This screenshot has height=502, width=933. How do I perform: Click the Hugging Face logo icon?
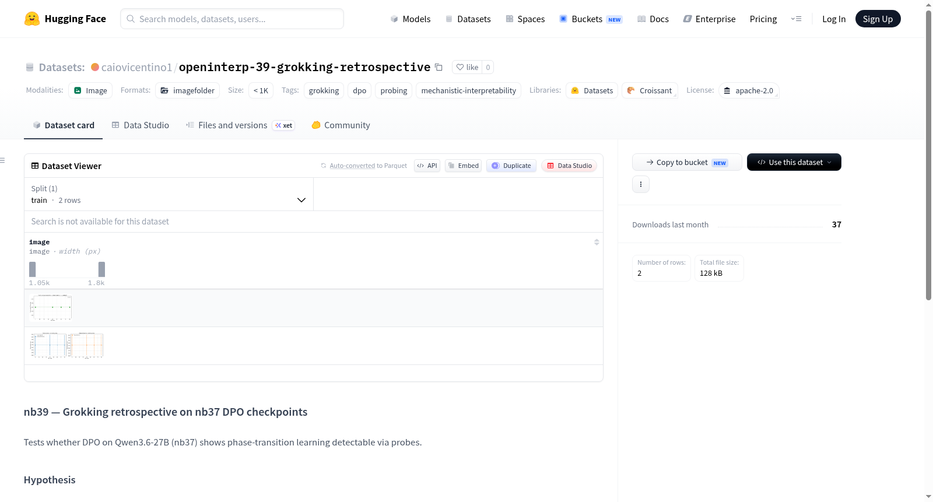click(32, 19)
